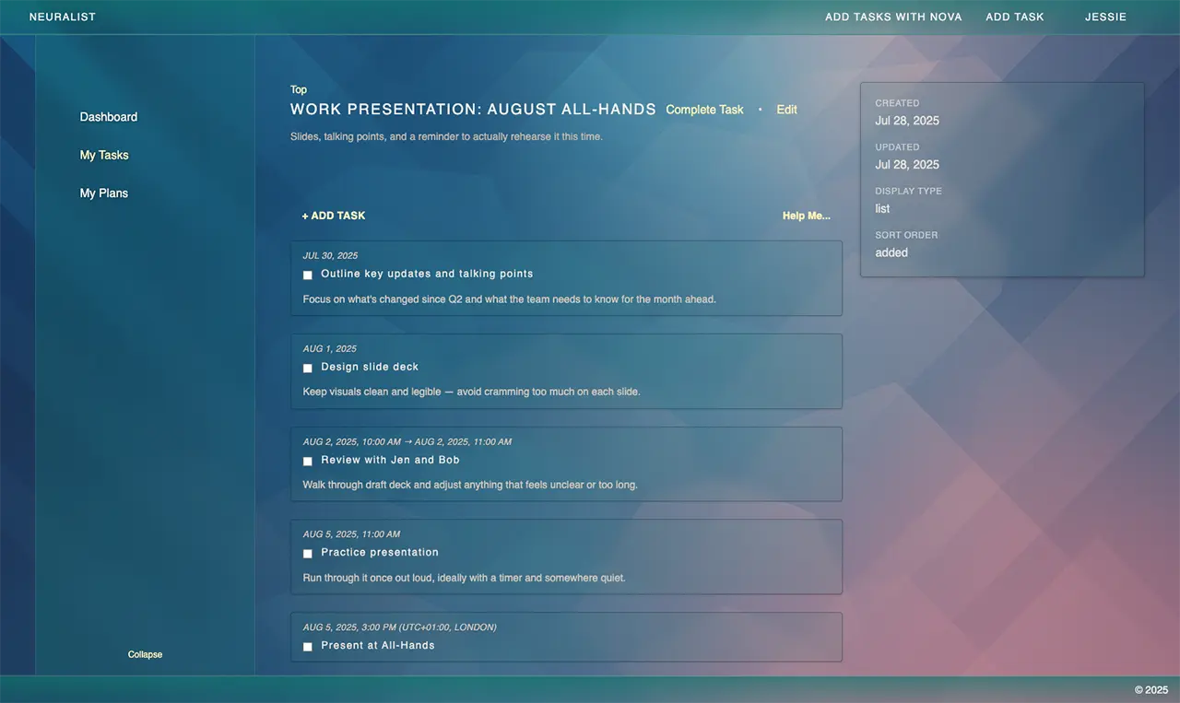The height and width of the screenshot is (703, 1180).
Task: Click the NEURALIST logo
Action: [x=62, y=16]
